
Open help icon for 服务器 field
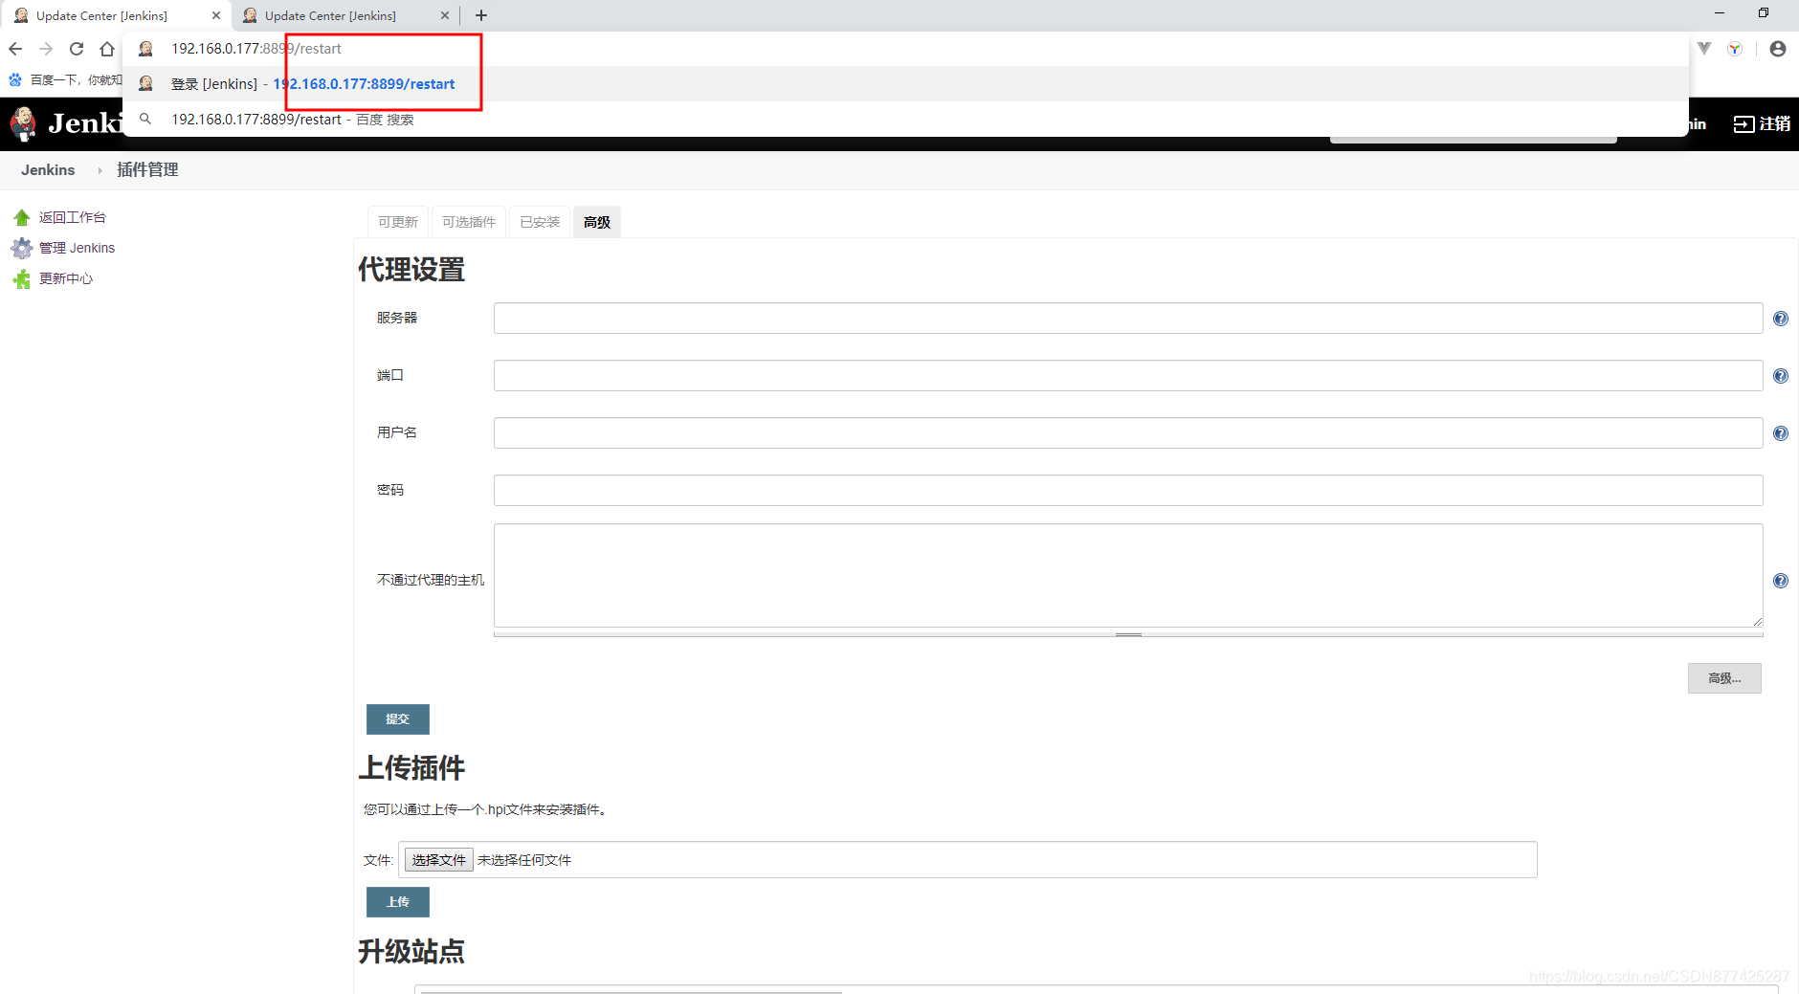point(1781,319)
